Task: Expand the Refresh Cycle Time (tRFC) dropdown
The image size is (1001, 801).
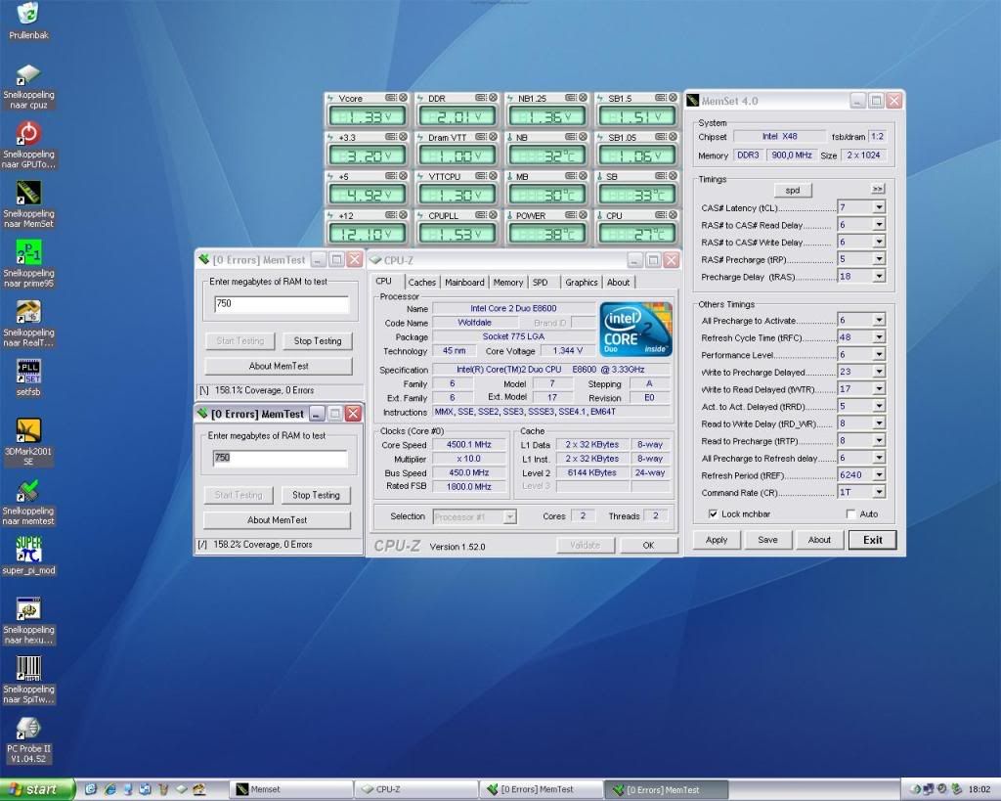Action: (x=879, y=338)
